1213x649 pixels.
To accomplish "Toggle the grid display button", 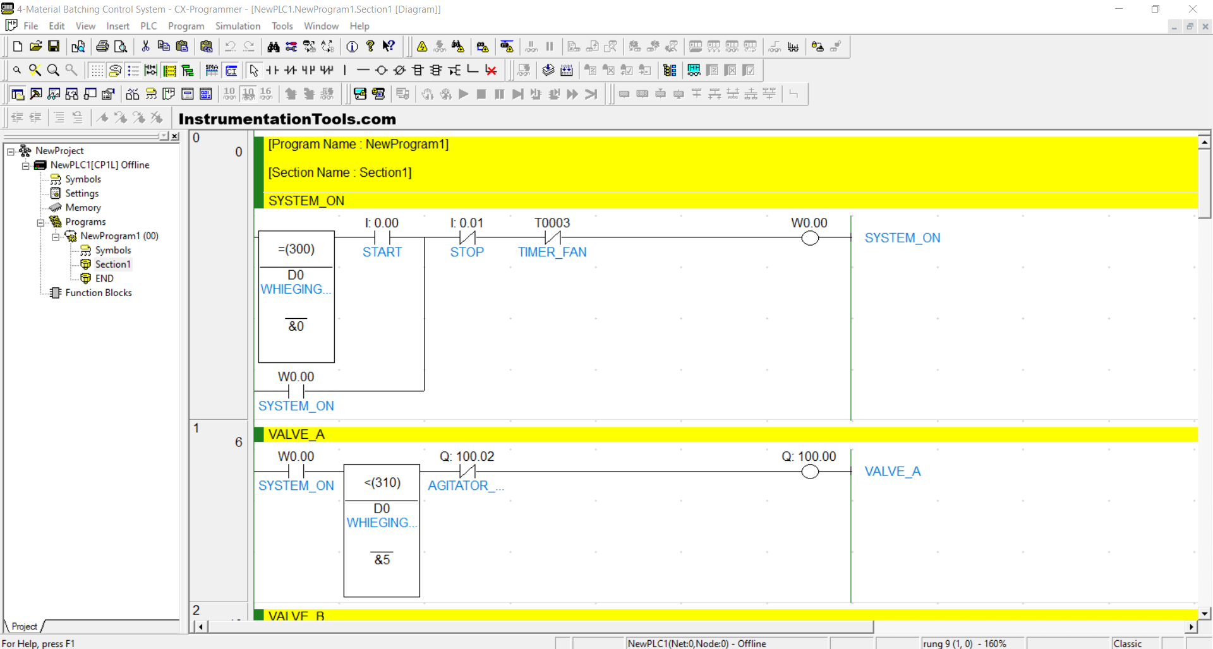I will click(x=97, y=70).
